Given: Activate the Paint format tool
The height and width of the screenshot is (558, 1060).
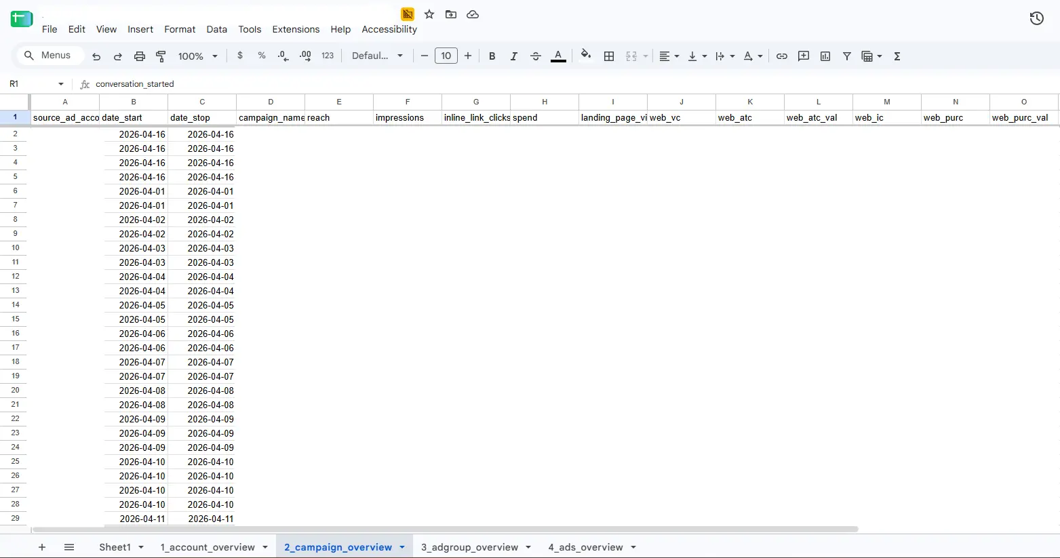Looking at the screenshot, I should [x=161, y=56].
